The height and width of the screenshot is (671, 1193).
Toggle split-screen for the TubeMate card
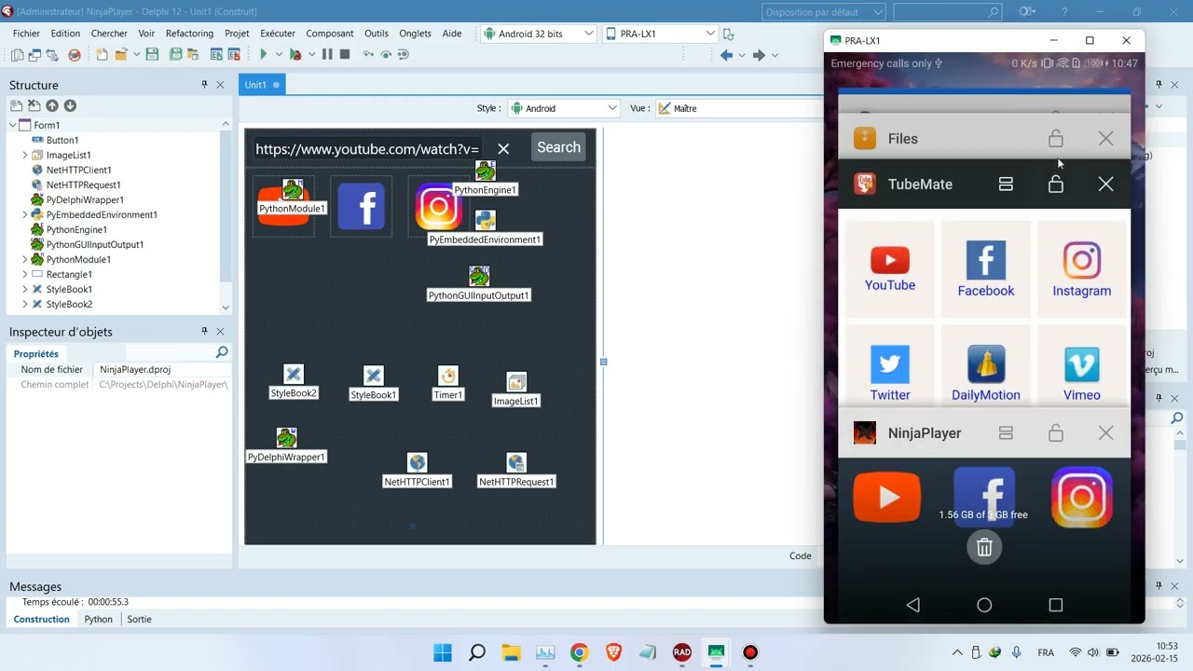1006,185
